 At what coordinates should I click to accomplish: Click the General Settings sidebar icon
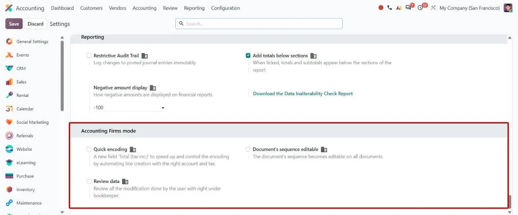[9, 41]
